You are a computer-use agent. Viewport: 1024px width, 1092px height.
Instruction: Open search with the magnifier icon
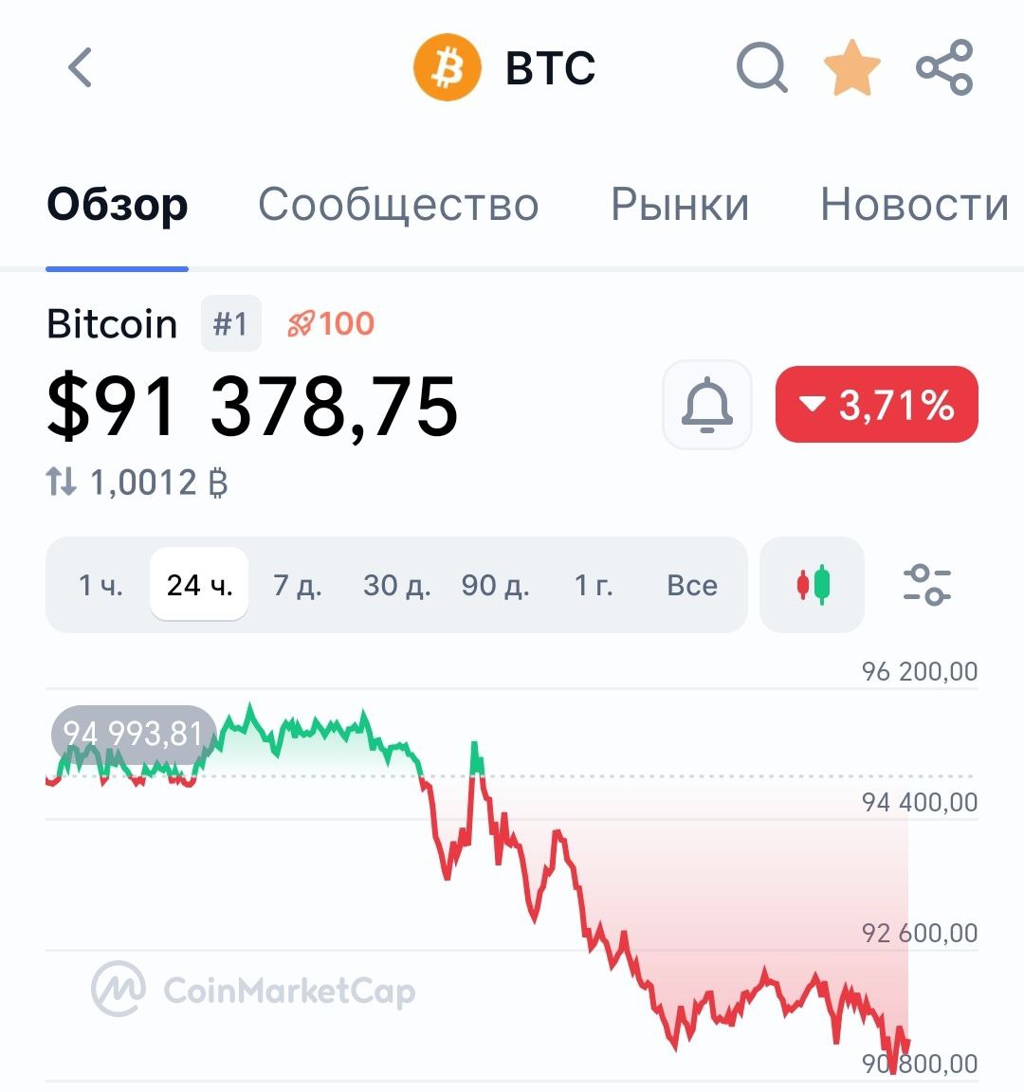[761, 68]
